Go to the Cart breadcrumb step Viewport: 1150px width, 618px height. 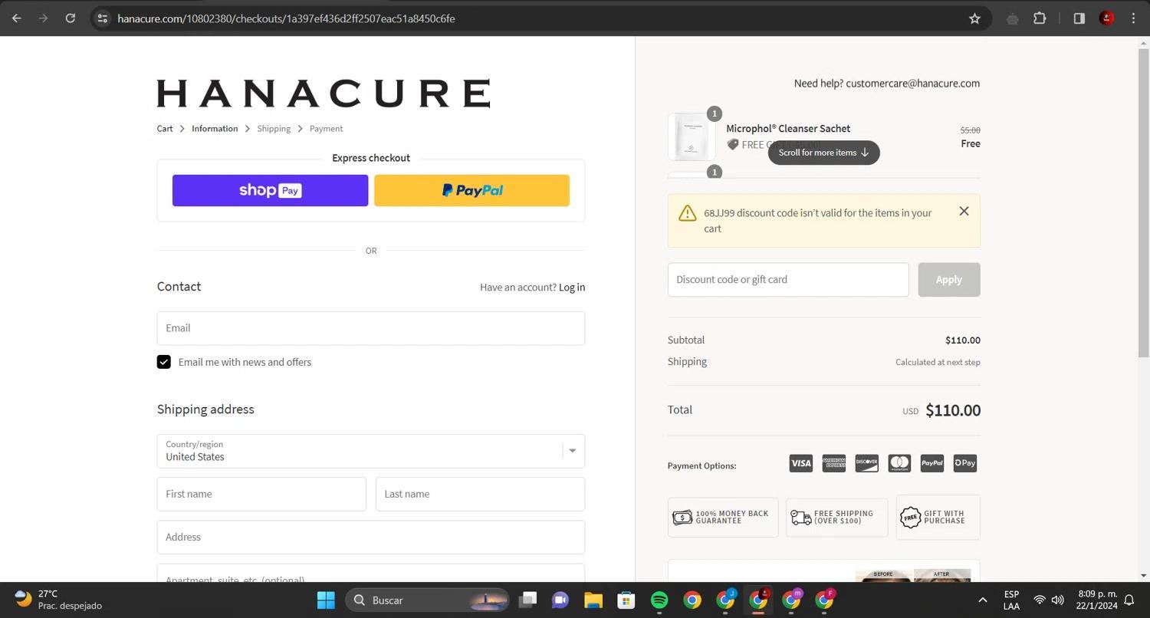point(165,129)
